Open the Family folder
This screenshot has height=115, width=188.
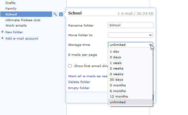point(11,8)
